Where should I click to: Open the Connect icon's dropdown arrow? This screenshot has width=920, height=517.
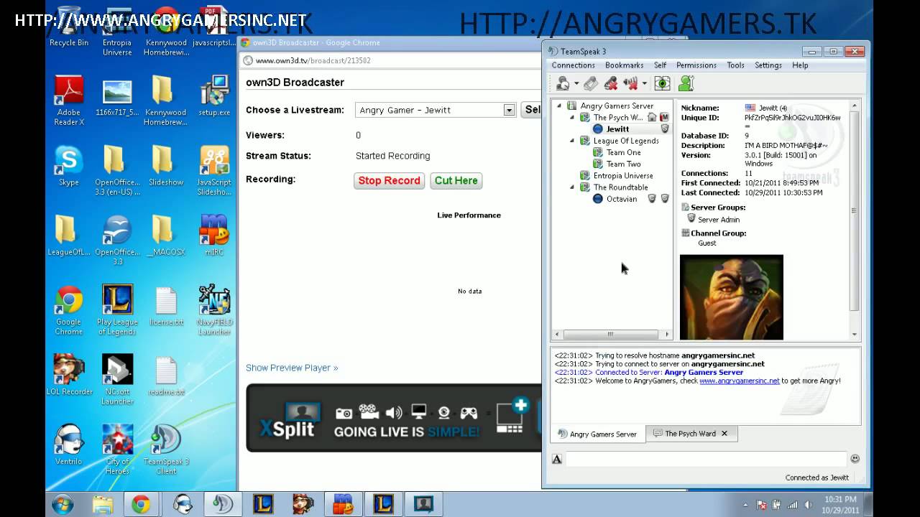point(576,84)
